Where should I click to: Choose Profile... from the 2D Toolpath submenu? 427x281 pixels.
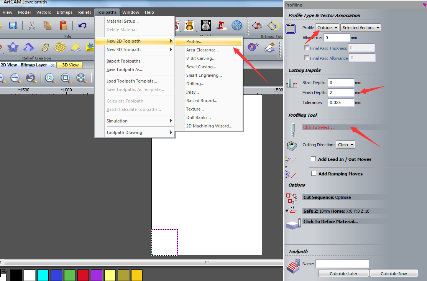pyautogui.click(x=194, y=41)
